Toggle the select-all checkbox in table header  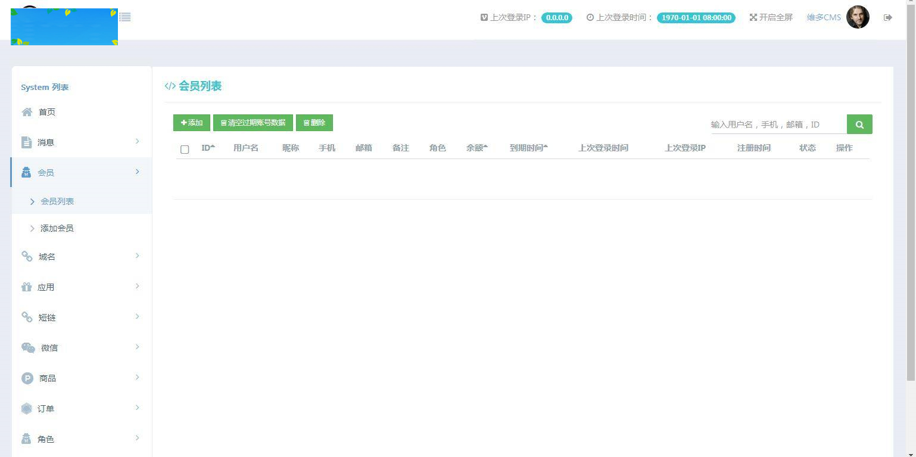[x=185, y=149]
